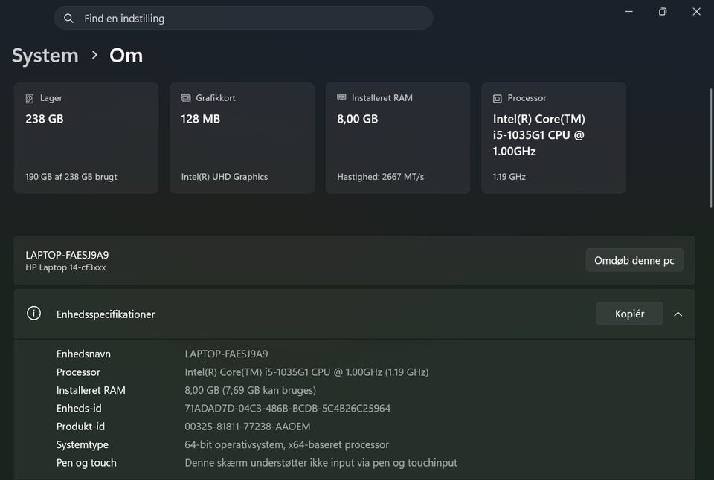Click the Om breadcrumb title
714x480 pixels.
[126, 56]
